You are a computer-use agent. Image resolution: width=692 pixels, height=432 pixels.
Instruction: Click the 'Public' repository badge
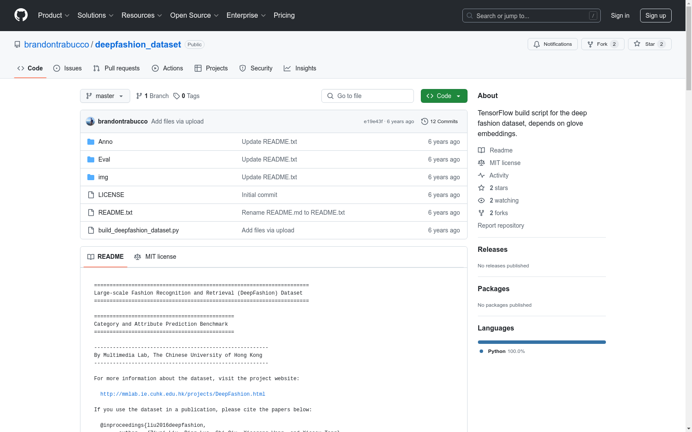tap(195, 44)
